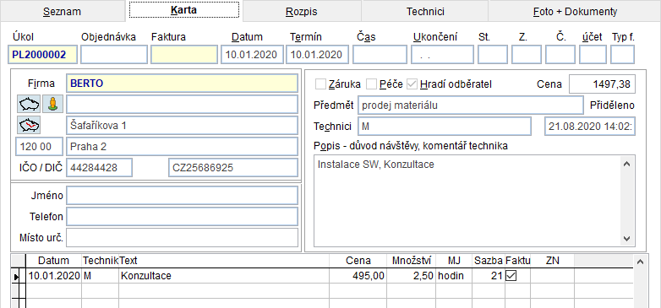This screenshot has height=308, width=661.
Task: Click the empty Objednávka field
Action: click(x=114, y=55)
